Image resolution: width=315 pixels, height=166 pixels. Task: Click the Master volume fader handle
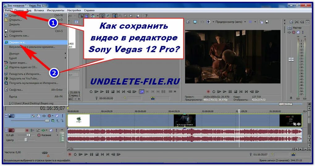(291, 59)
